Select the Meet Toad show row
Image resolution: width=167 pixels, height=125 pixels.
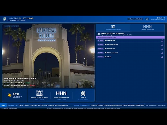pos(130,57)
